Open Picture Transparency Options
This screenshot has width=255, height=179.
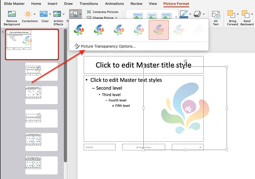(108, 46)
